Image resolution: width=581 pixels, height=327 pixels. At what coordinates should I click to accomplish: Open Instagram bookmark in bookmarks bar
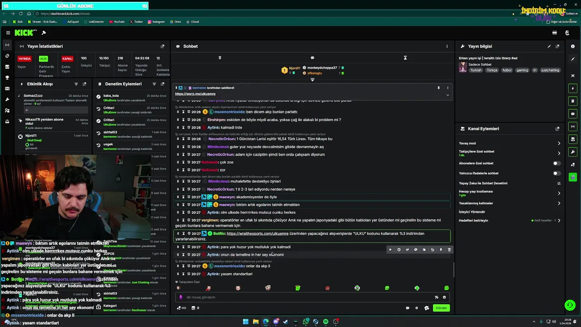pyautogui.click(x=156, y=22)
